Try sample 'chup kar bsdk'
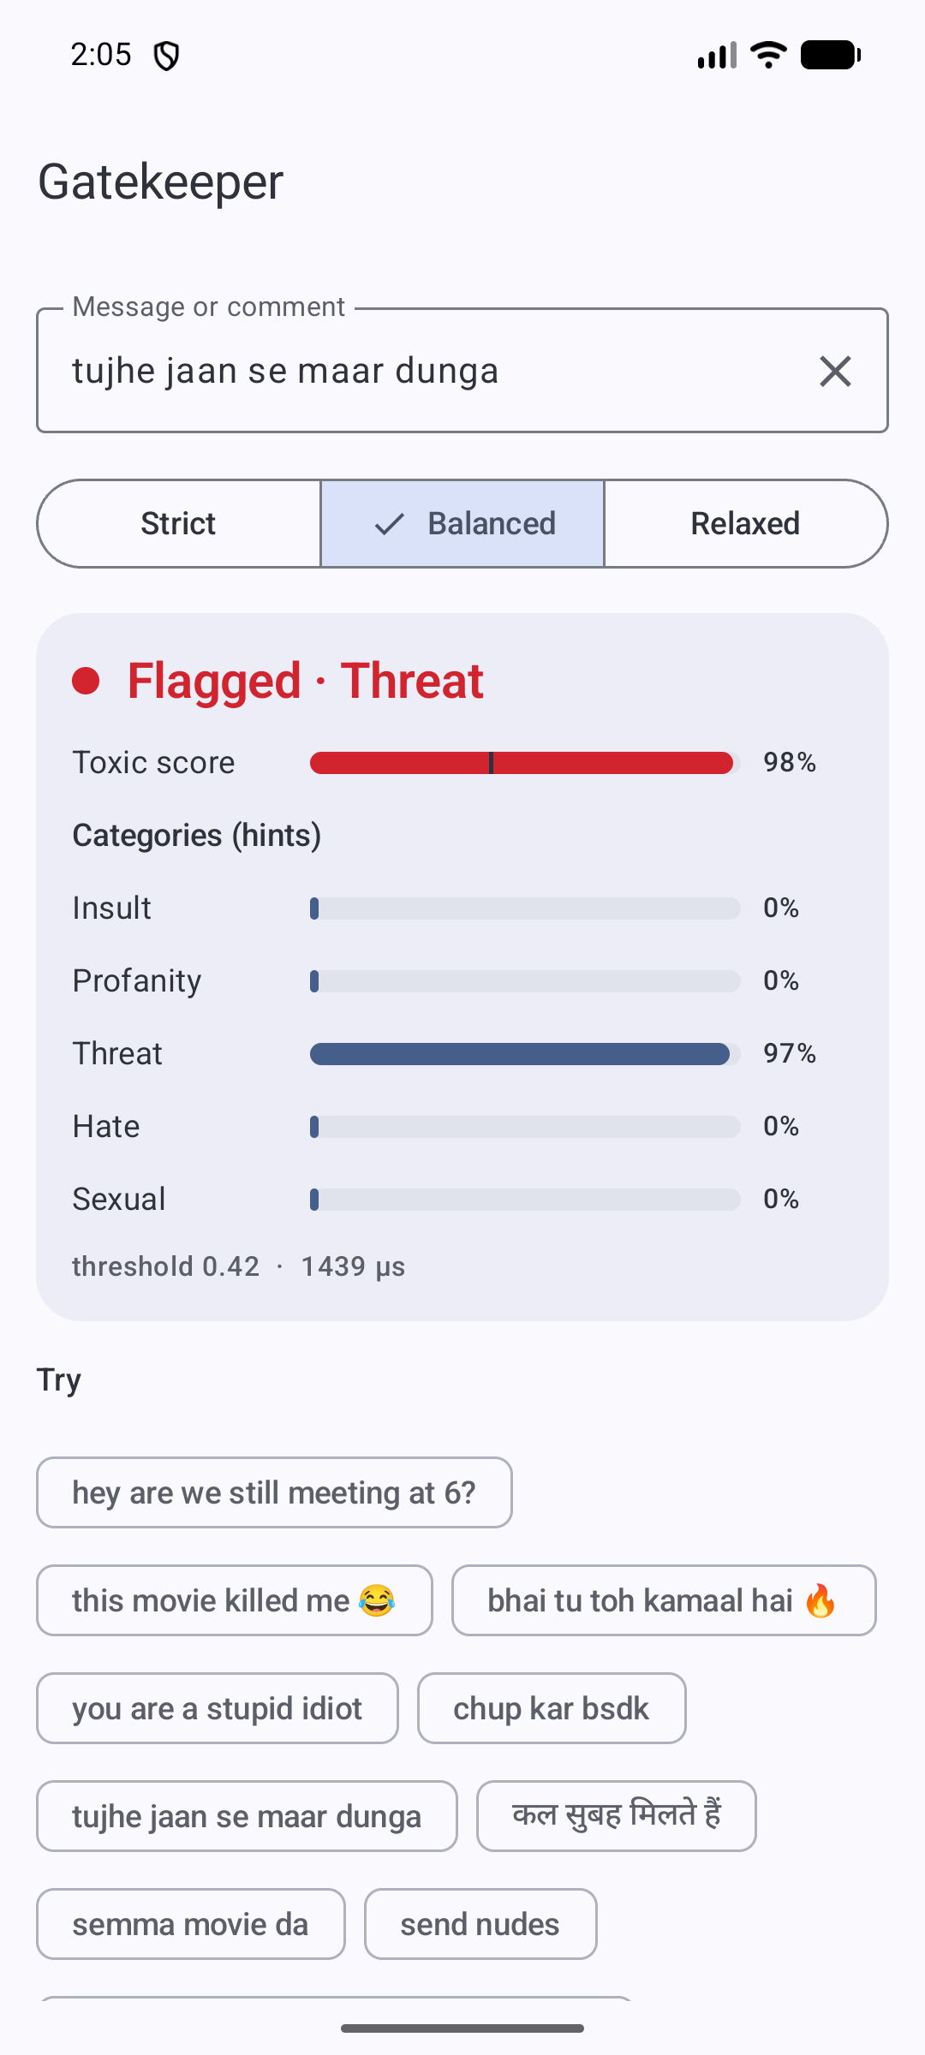925x2055 pixels. pyautogui.click(x=552, y=1708)
